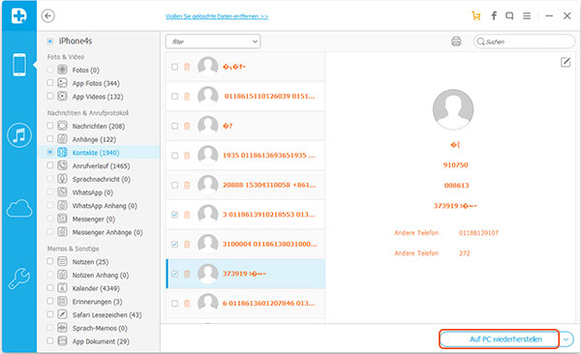Check the Nachrichten (208) checkbox
Screen dimensions: 581x354
(x=50, y=126)
